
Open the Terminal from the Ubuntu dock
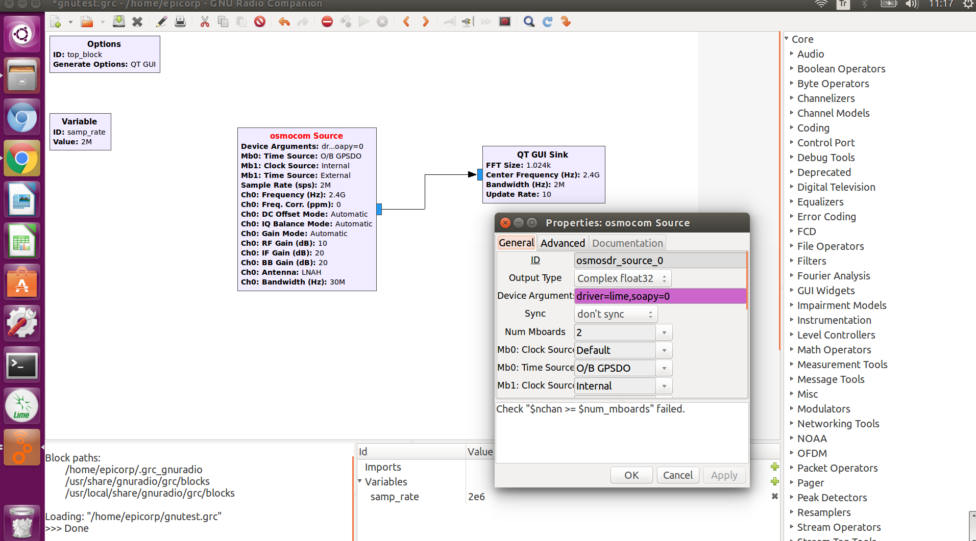[21, 365]
